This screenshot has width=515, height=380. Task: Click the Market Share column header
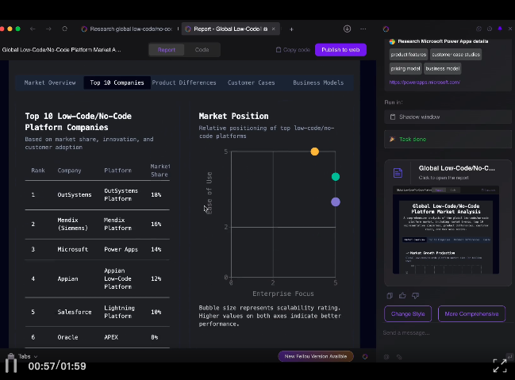[x=160, y=170]
